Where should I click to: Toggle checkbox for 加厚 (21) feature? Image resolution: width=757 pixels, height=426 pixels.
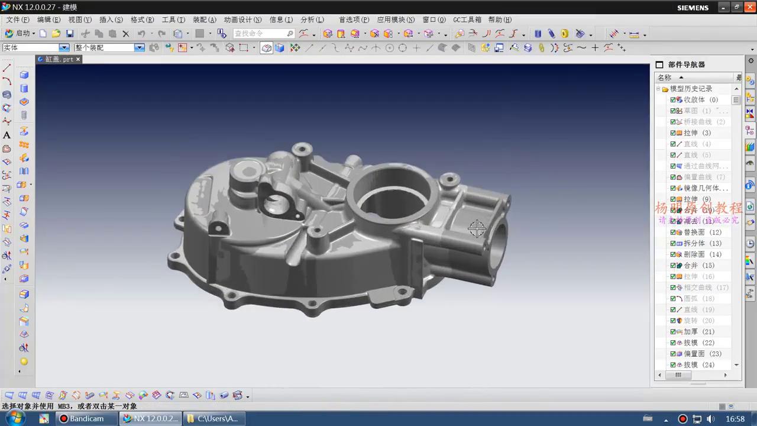pos(673,332)
